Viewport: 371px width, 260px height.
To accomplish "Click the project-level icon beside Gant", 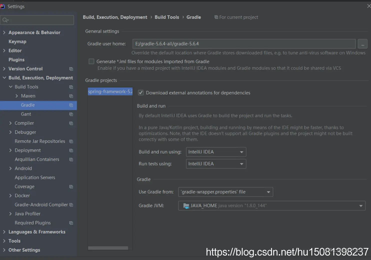I will [71, 114].
